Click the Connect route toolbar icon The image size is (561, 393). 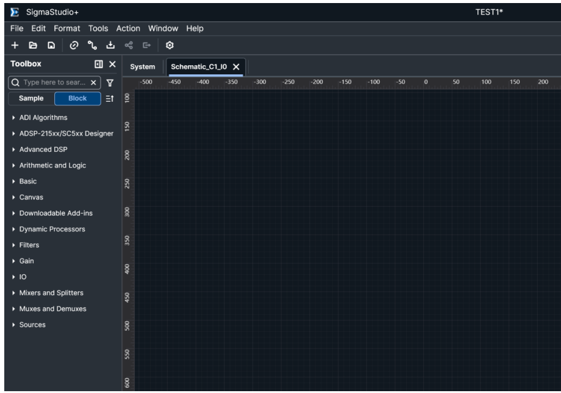[92, 46]
